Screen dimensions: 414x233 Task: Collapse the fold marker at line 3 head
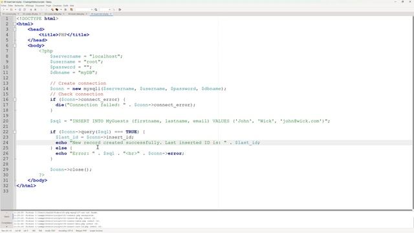[14, 29]
